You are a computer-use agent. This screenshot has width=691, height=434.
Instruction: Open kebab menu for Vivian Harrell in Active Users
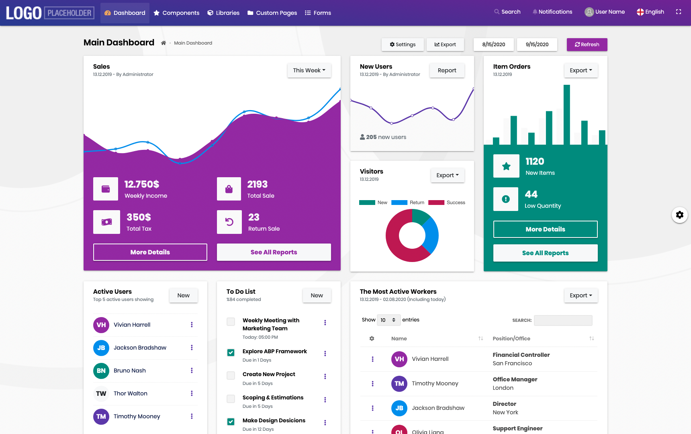192,325
